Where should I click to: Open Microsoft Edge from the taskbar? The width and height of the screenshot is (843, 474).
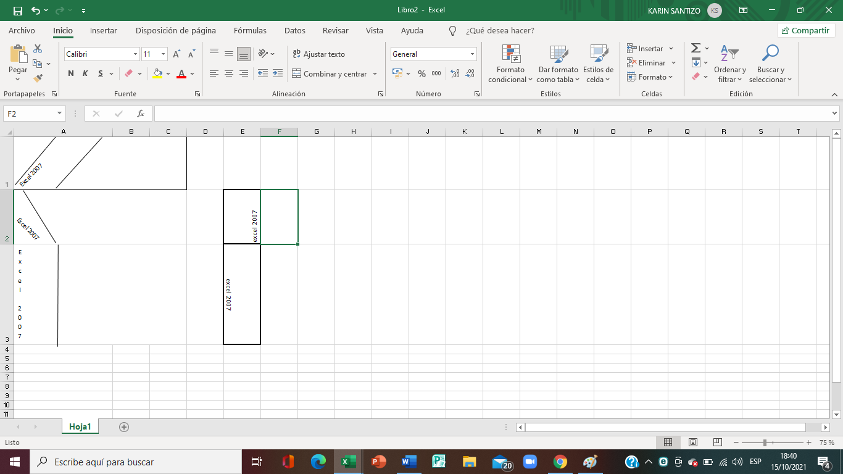[318, 462]
